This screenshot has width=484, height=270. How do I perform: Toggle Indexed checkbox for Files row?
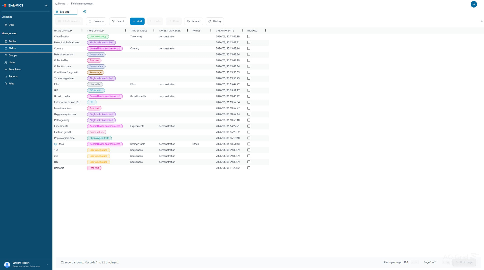click(249, 84)
